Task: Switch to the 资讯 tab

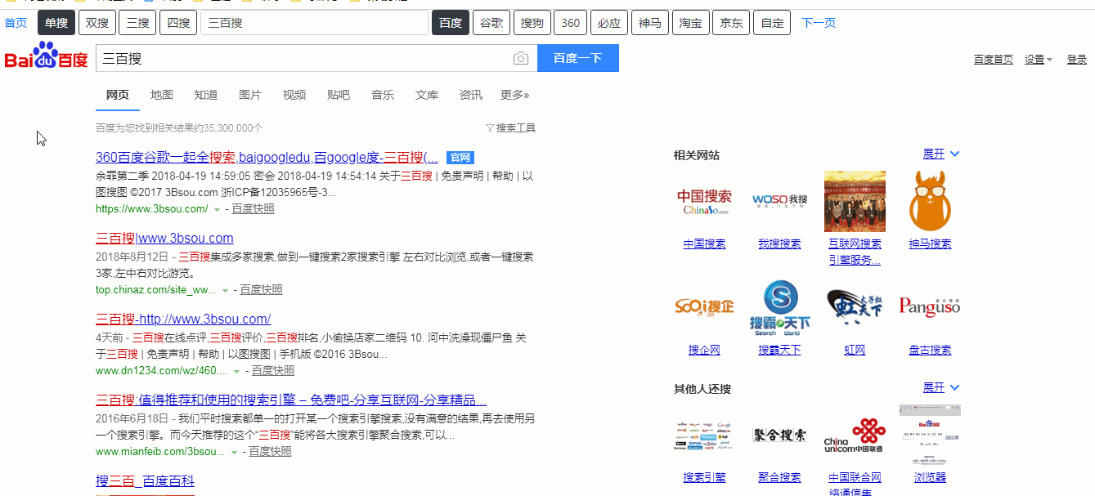Action: (x=471, y=95)
